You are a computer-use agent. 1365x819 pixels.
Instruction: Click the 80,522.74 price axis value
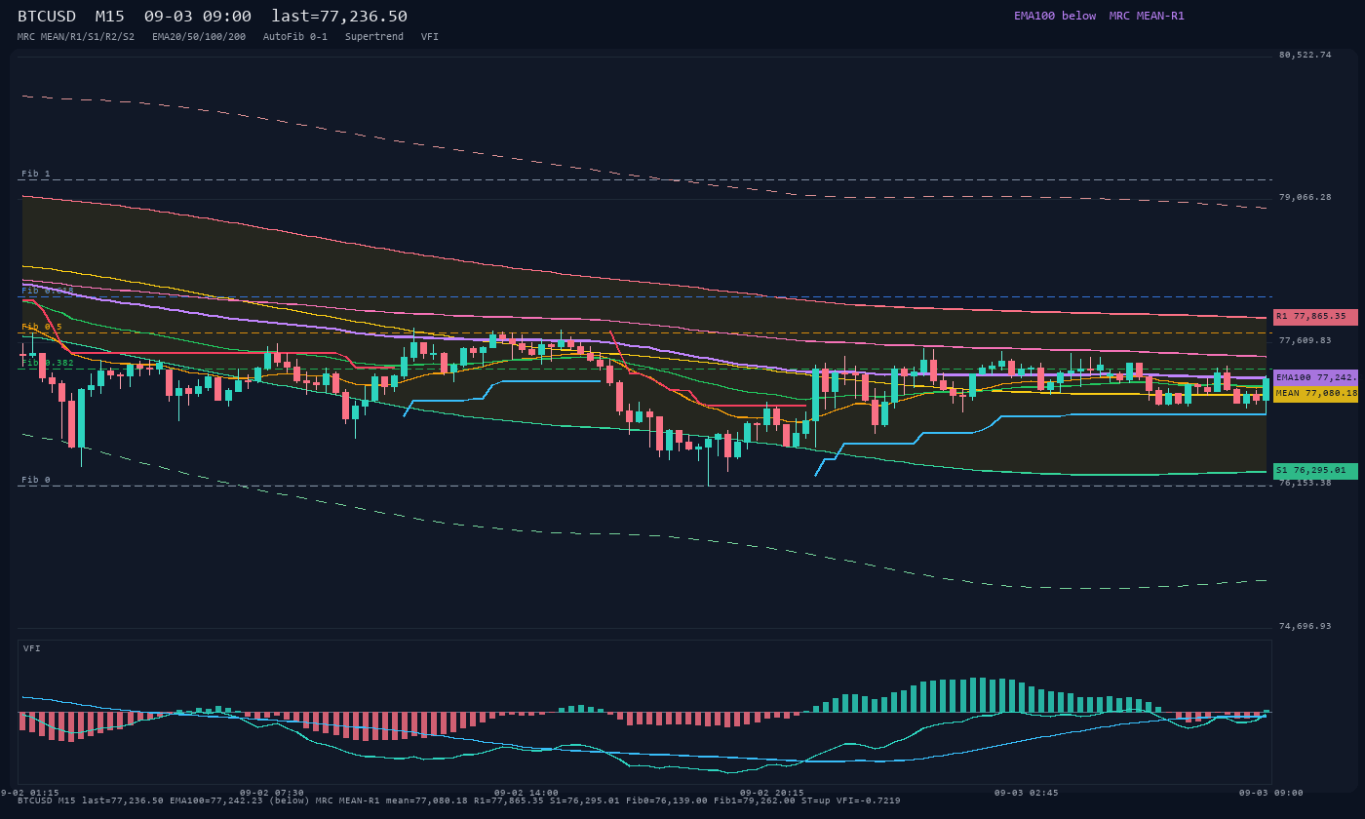pos(1305,55)
